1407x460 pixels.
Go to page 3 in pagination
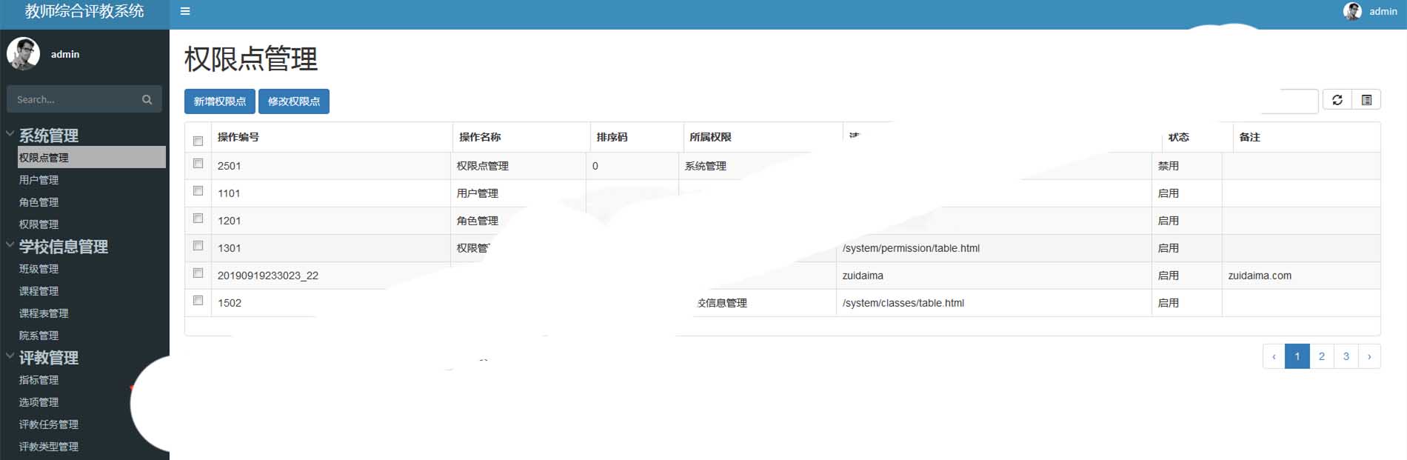click(x=1346, y=356)
